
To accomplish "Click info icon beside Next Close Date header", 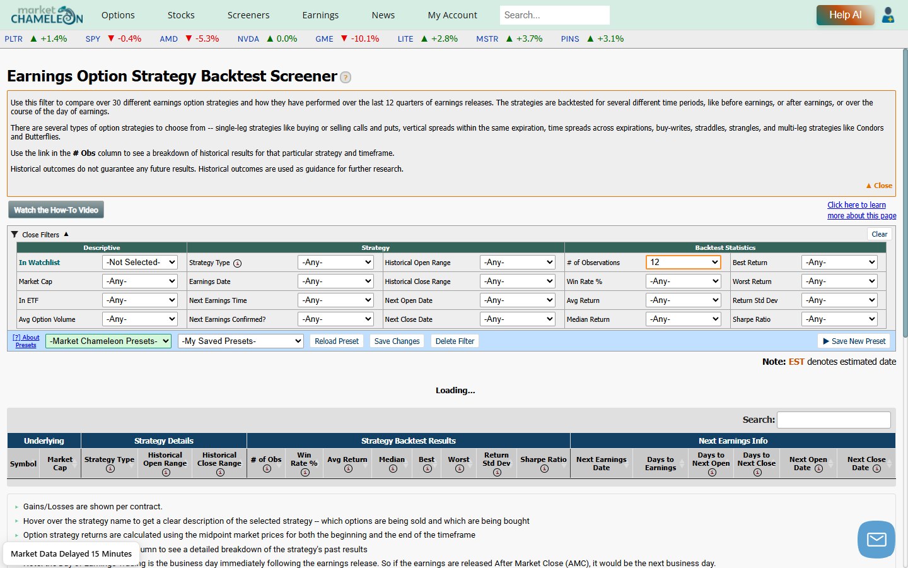I will (876, 468).
